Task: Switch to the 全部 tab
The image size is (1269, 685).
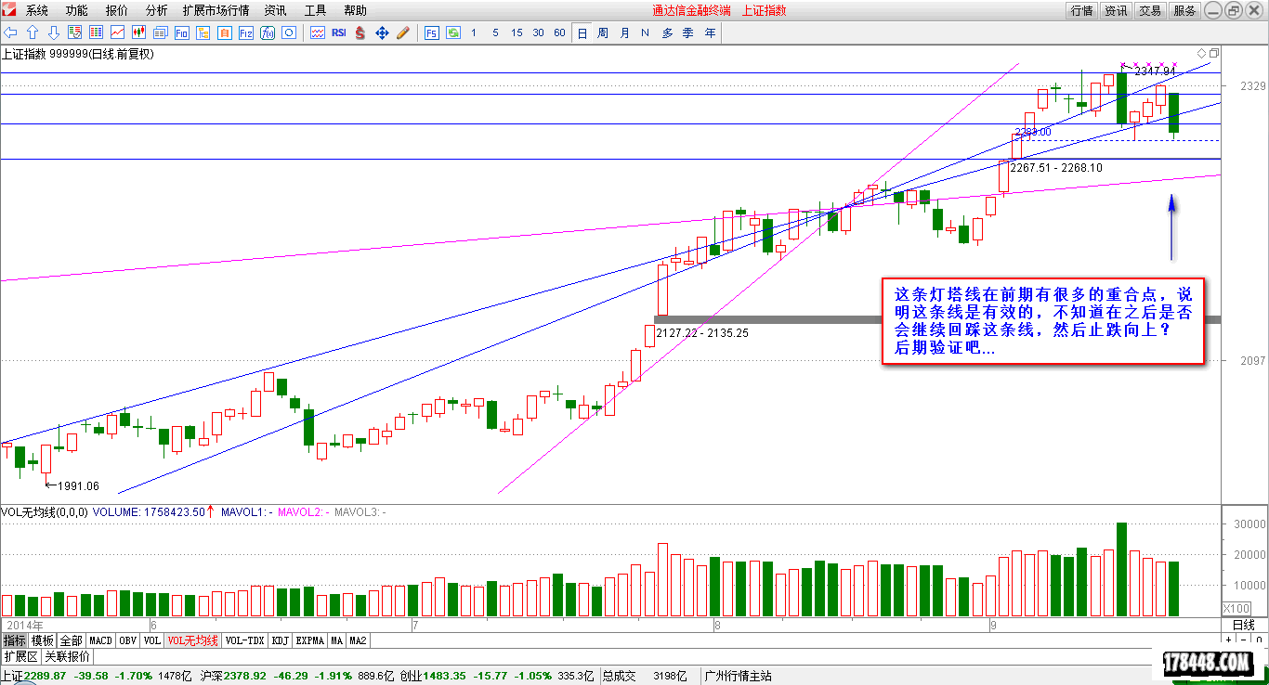Action: pyautogui.click(x=72, y=640)
